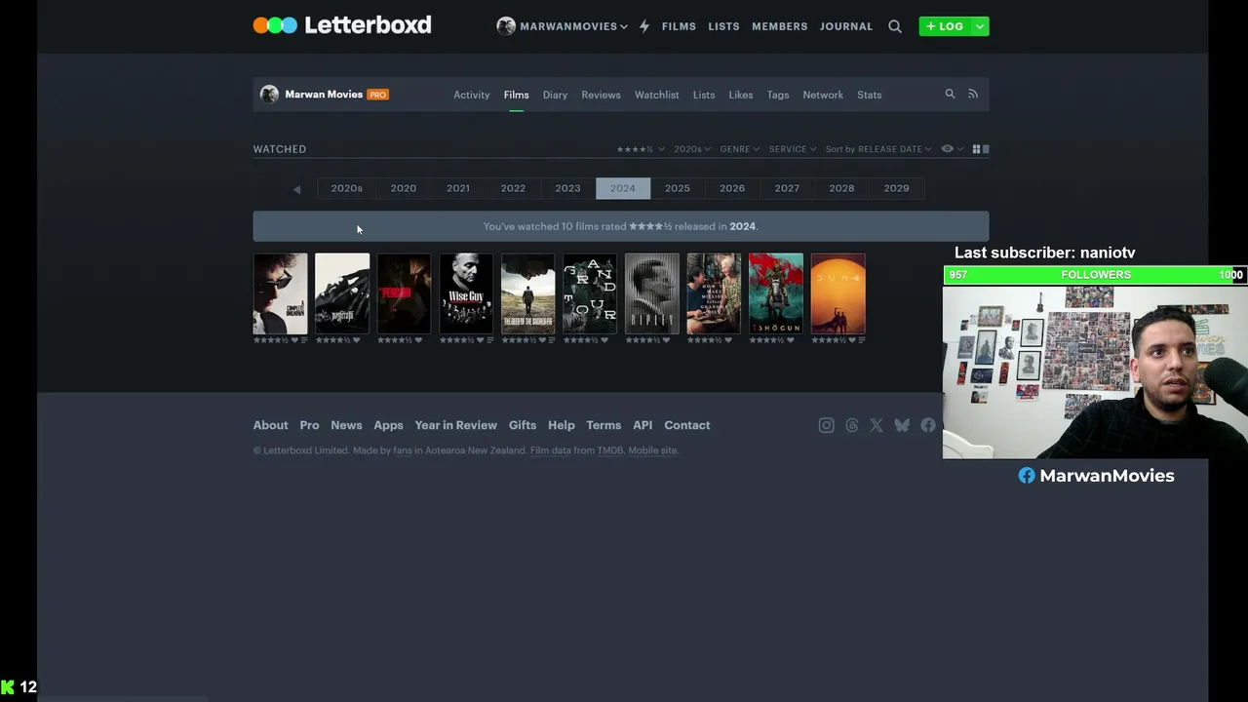Open the A Complete Unknown poster

tap(280, 293)
